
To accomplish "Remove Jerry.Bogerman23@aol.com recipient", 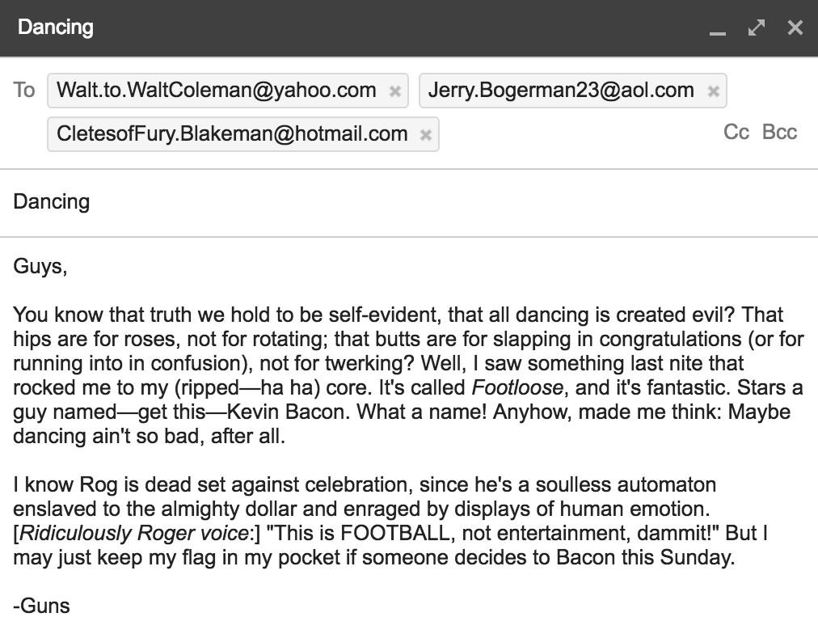I will click(x=713, y=91).
